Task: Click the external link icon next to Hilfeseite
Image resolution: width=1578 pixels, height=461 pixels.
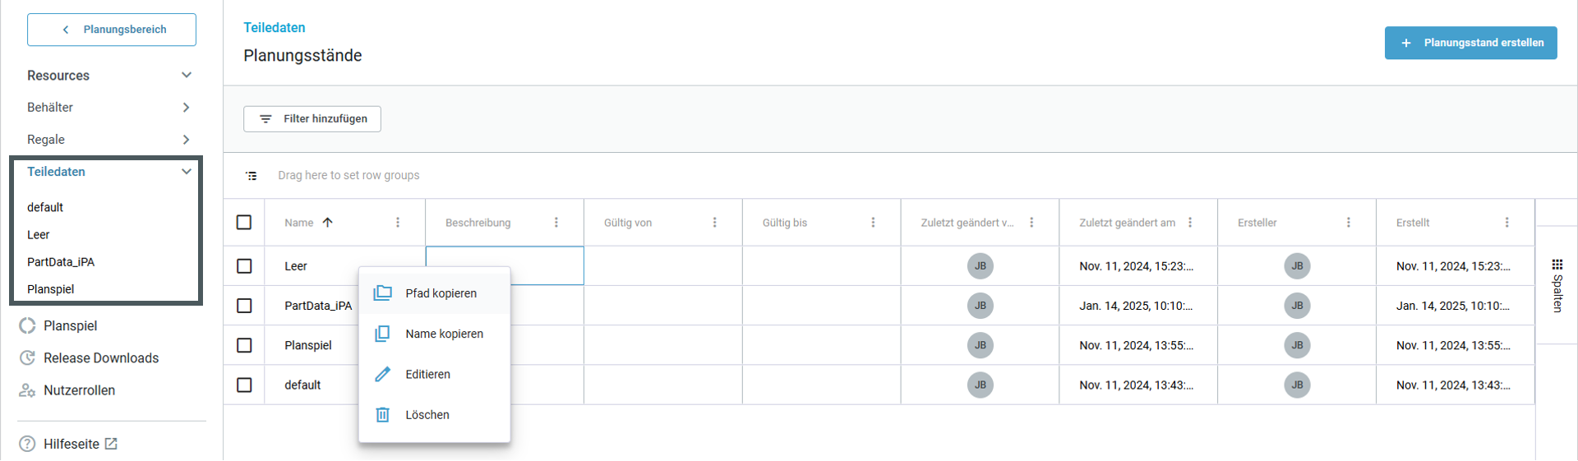Action: 111,444
